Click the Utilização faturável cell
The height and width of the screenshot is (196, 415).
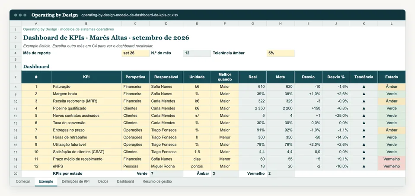click(86, 145)
